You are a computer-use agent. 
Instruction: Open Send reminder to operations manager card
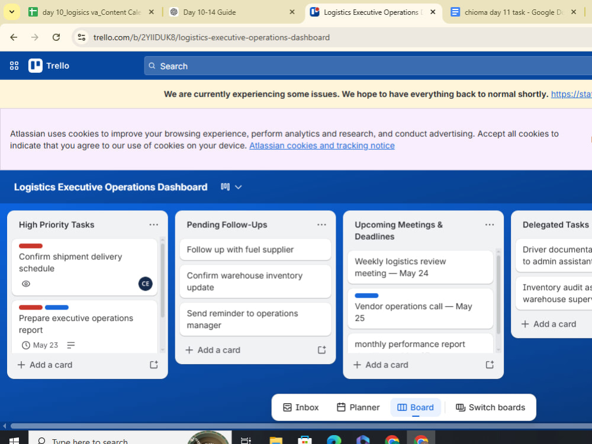click(x=255, y=319)
